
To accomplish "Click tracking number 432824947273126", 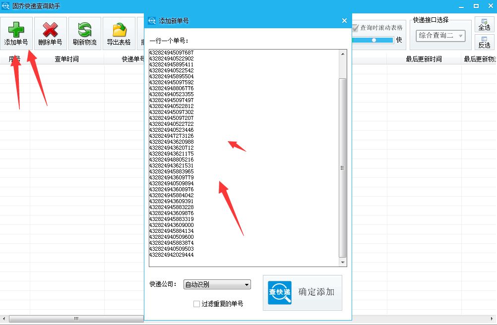I will coord(172,136).
